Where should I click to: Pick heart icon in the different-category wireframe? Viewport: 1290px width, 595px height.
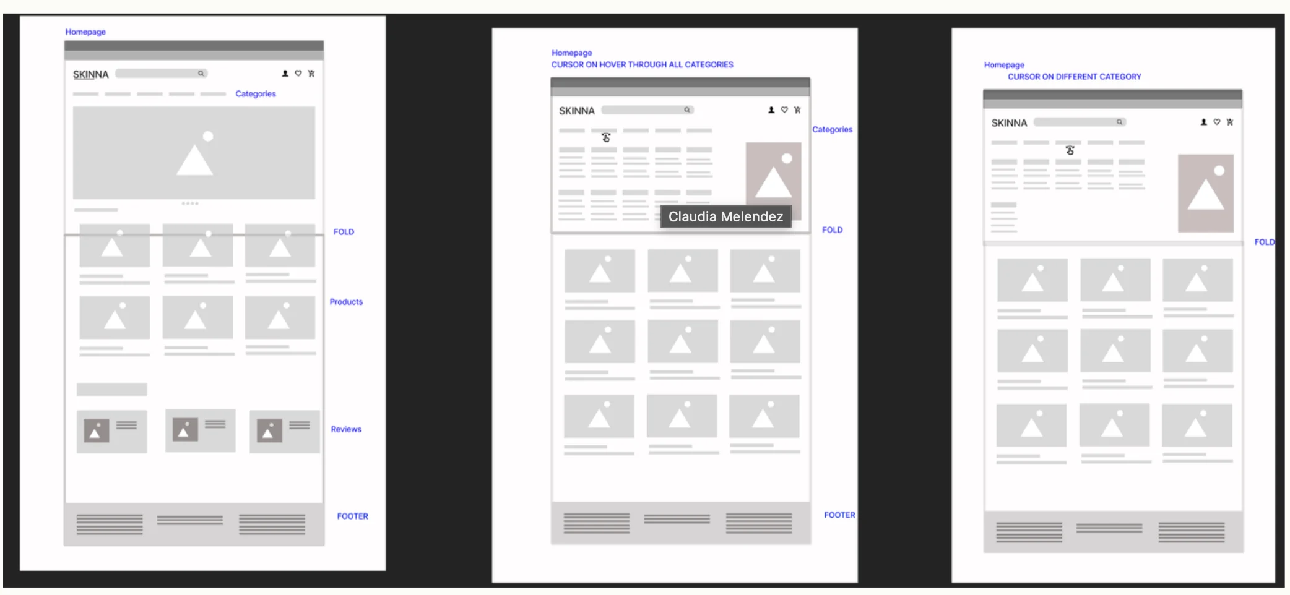1217,122
